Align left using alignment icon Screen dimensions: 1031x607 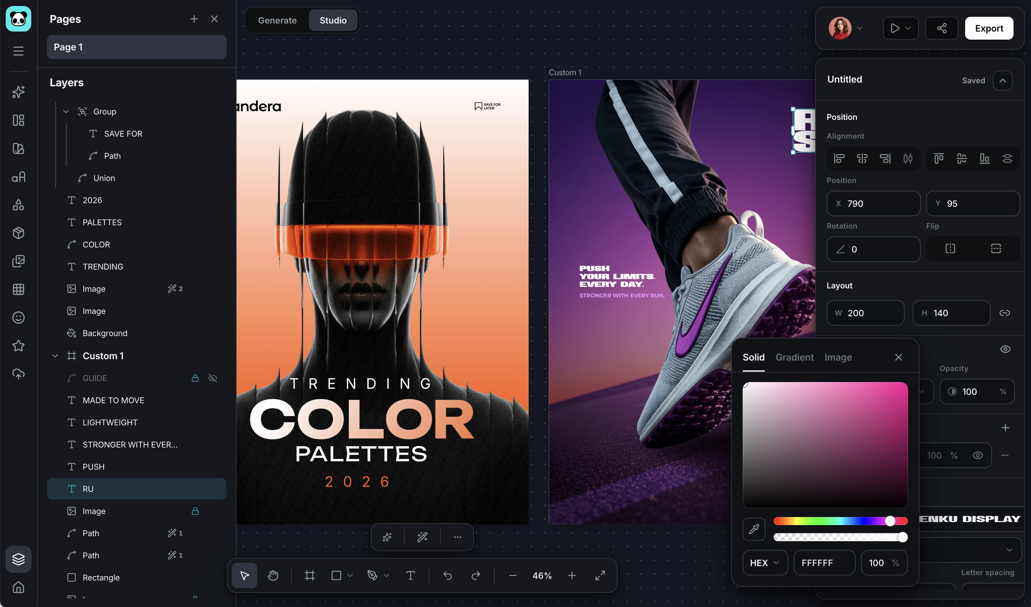(x=839, y=158)
